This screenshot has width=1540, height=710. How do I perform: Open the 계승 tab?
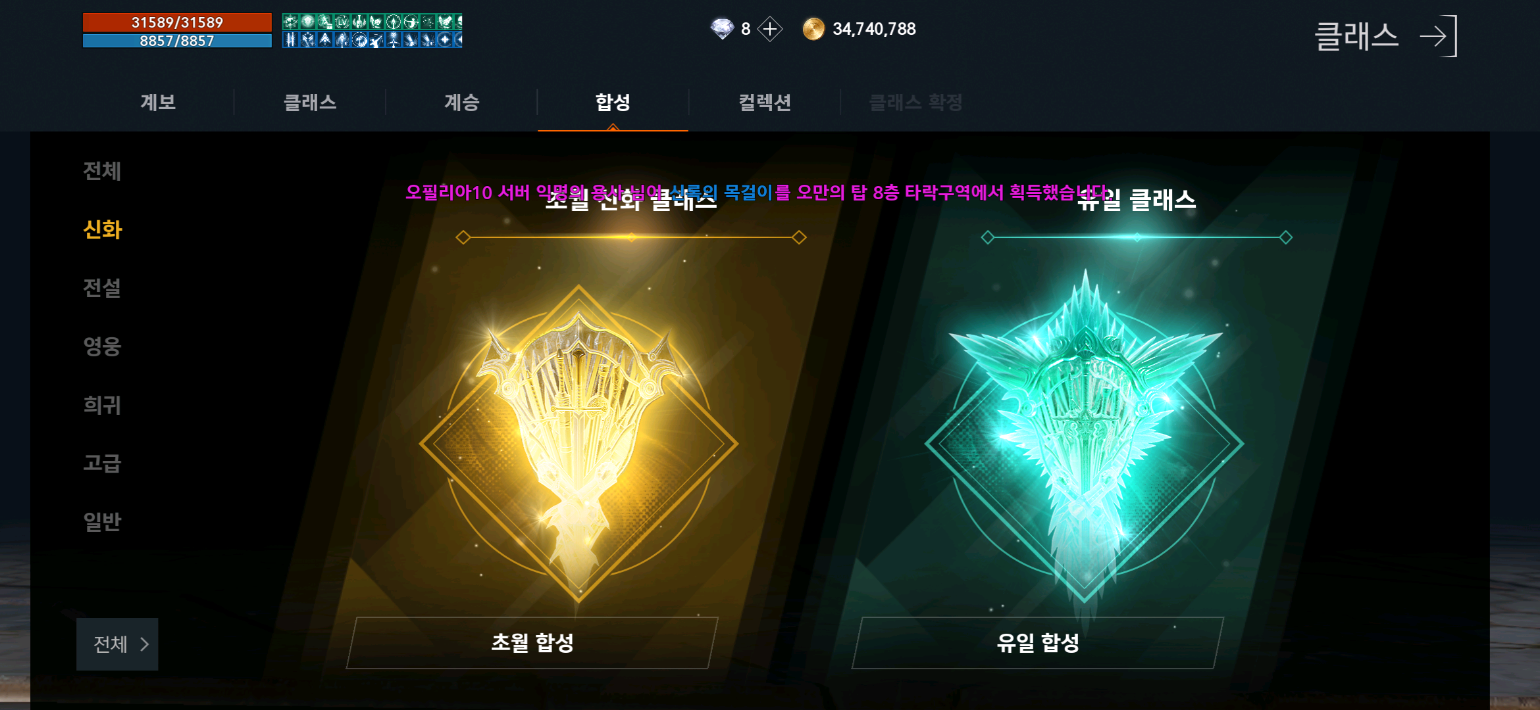[461, 103]
